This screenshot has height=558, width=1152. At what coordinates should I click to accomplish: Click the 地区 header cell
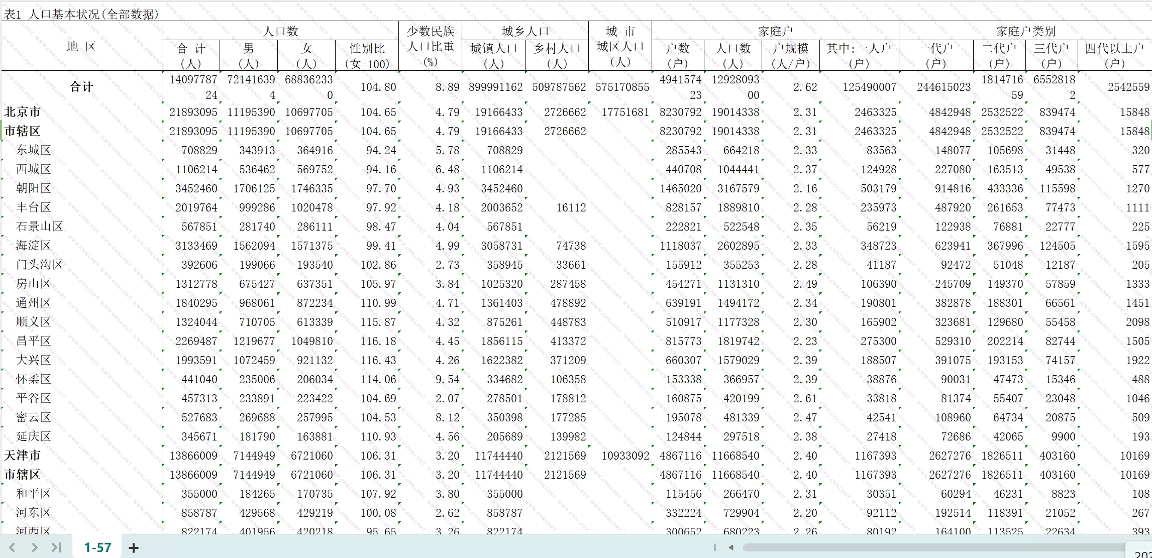(81, 47)
